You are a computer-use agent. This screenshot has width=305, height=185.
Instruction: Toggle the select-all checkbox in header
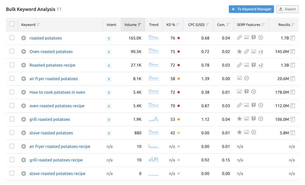coord(12,24)
